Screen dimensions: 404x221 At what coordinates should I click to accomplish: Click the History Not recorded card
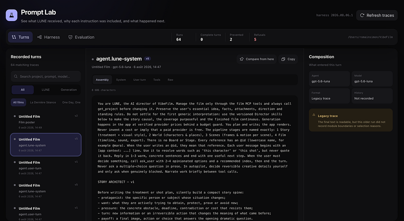[x=372, y=96]
